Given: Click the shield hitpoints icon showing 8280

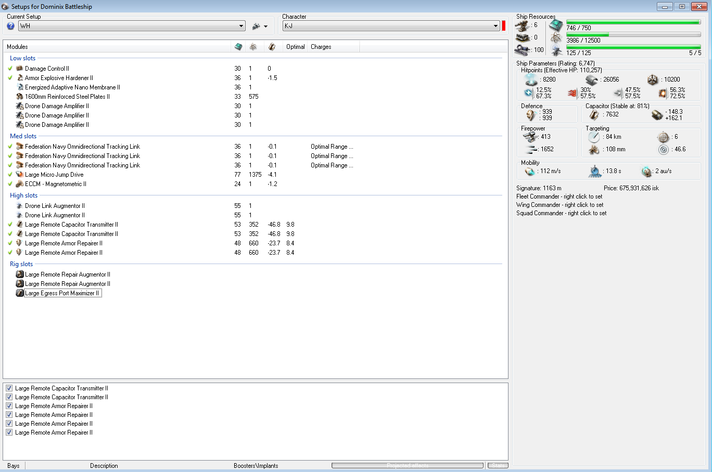Looking at the screenshot, I should [531, 80].
